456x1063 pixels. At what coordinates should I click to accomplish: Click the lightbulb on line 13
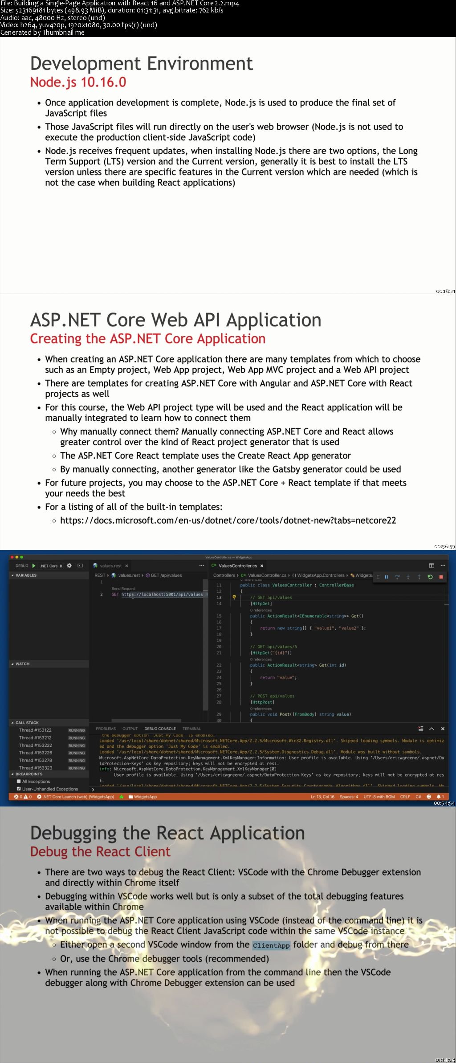[234, 598]
